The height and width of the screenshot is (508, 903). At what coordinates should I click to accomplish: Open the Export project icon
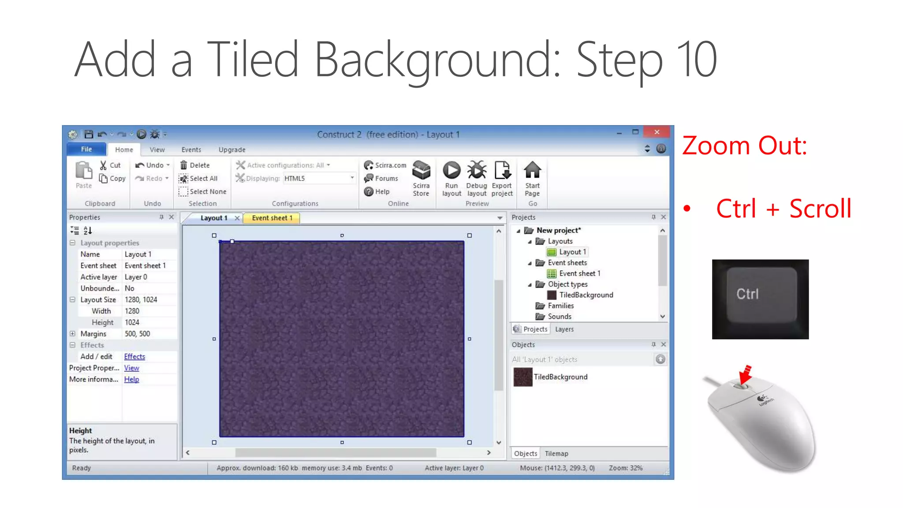click(x=502, y=171)
